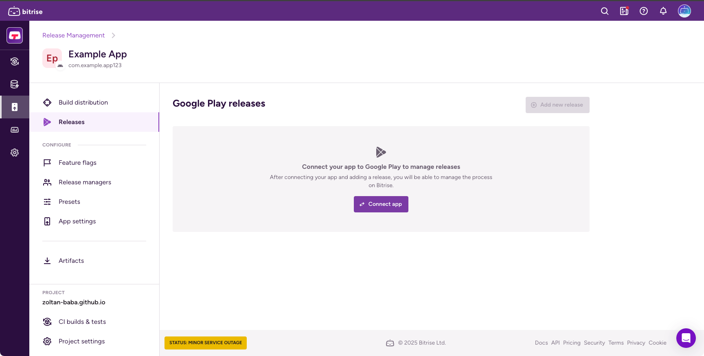Click the Build distribution diamond icon
704x356 pixels.
coord(47,103)
